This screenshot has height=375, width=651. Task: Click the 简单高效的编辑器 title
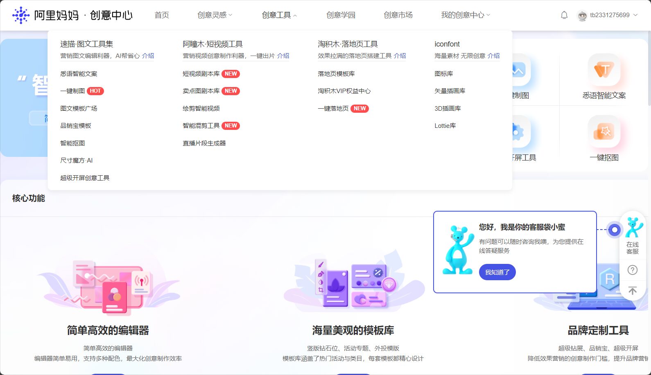pos(108,330)
